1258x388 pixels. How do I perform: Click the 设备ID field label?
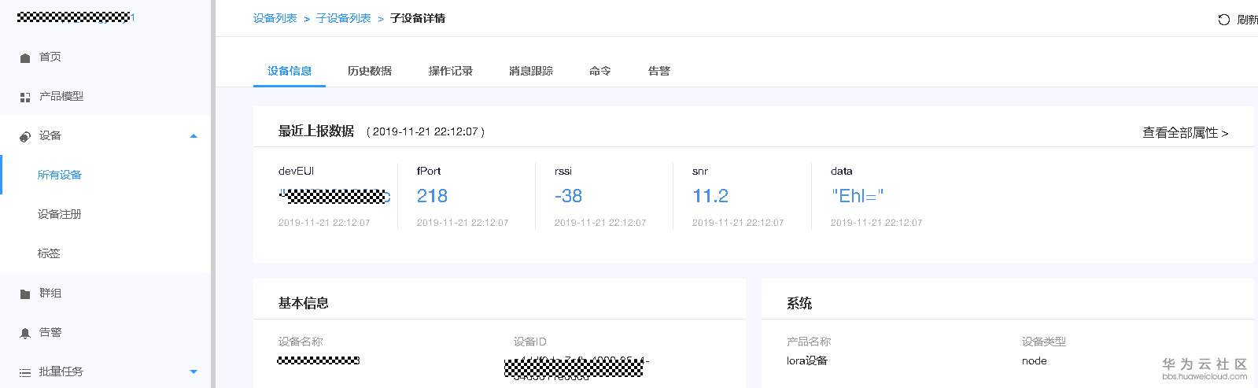click(x=530, y=342)
